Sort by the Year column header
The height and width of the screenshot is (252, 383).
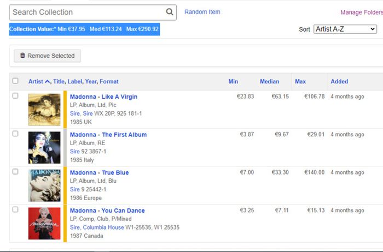[91, 82]
